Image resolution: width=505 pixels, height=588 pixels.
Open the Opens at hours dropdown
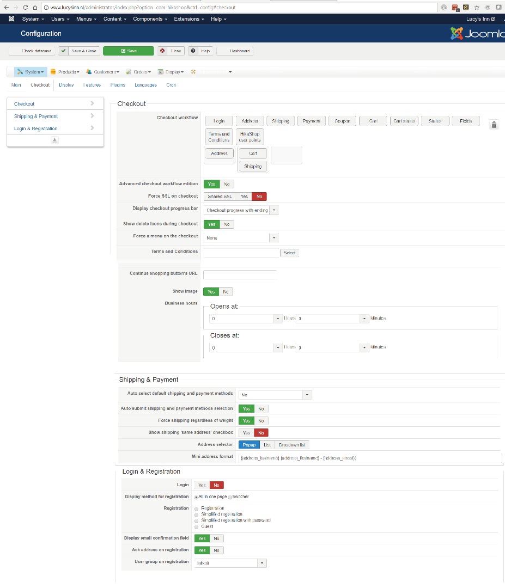tap(246, 318)
